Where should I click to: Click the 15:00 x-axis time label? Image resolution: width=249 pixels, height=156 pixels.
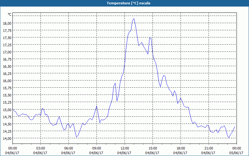153,149
